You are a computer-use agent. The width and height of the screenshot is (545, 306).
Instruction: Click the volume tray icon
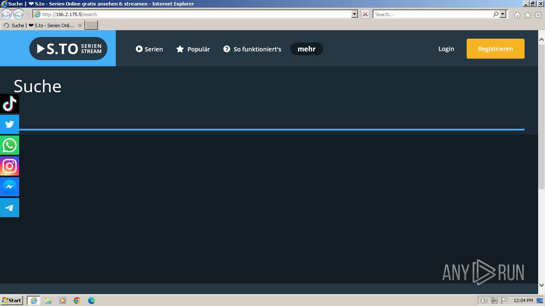click(x=484, y=300)
